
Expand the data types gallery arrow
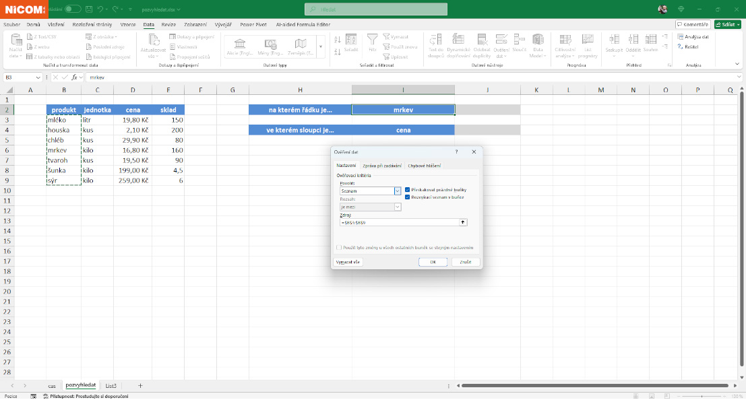(321, 47)
